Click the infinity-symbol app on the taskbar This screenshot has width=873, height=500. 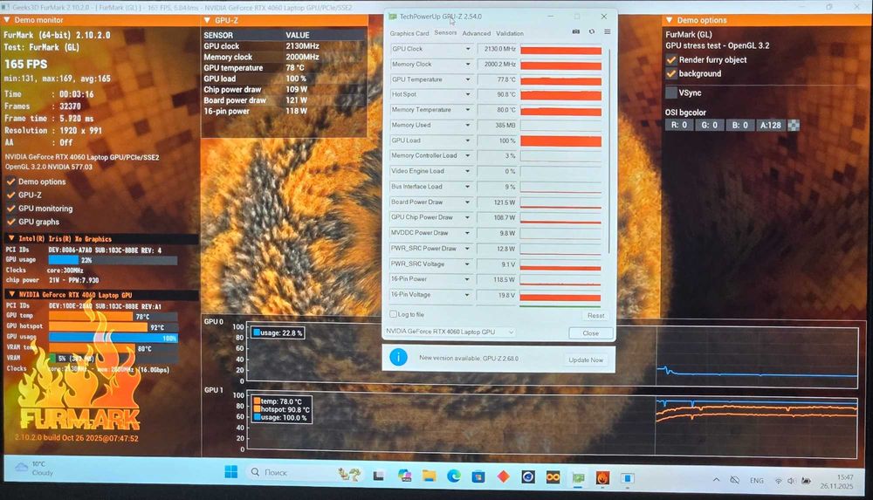pyautogui.click(x=553, y=477)
